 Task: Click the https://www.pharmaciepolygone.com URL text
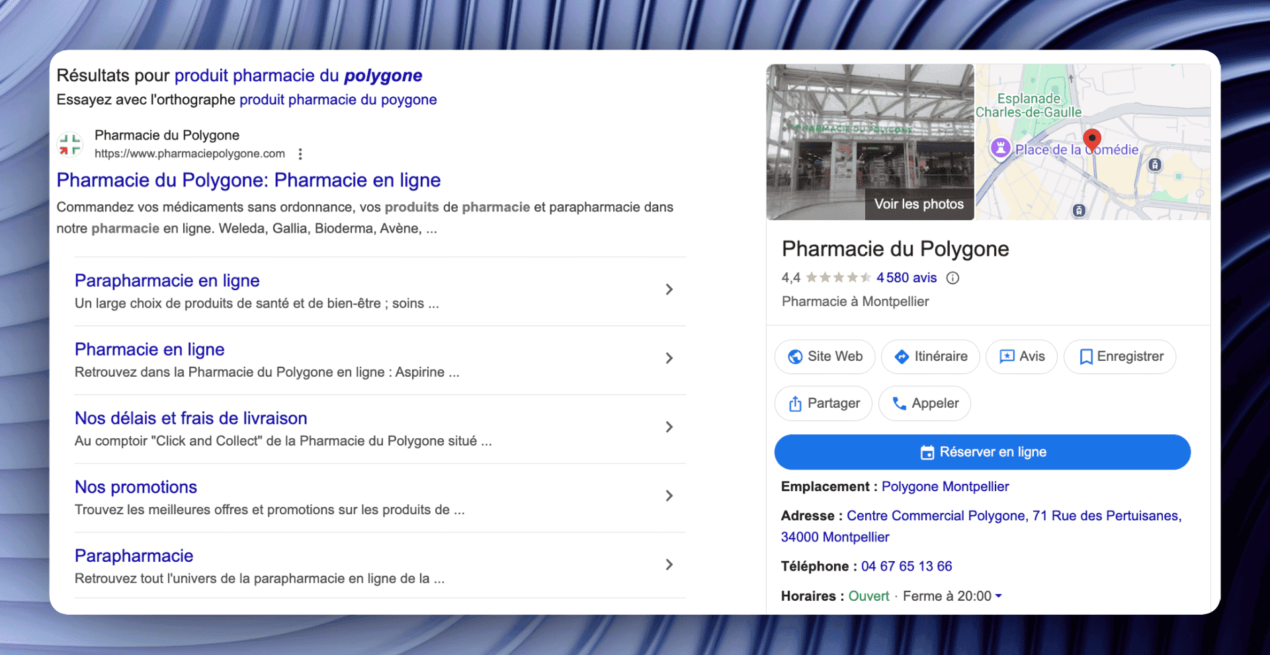(x=190, y=154)
